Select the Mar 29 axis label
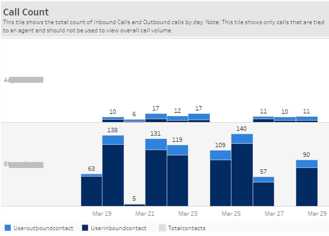 pos(317,214)
